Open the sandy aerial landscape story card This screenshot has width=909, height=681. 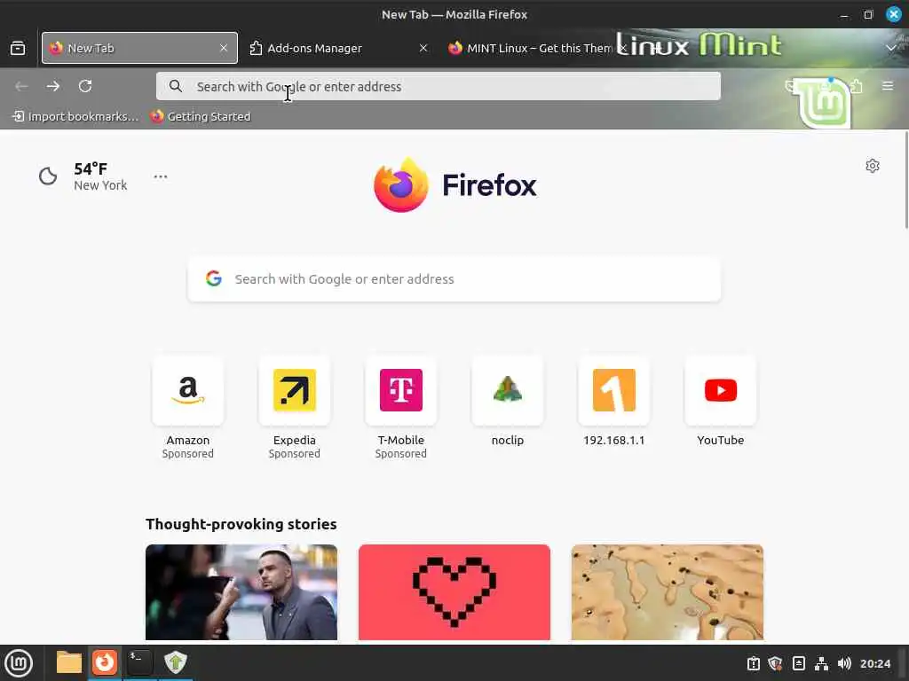(x=668, y=591)
